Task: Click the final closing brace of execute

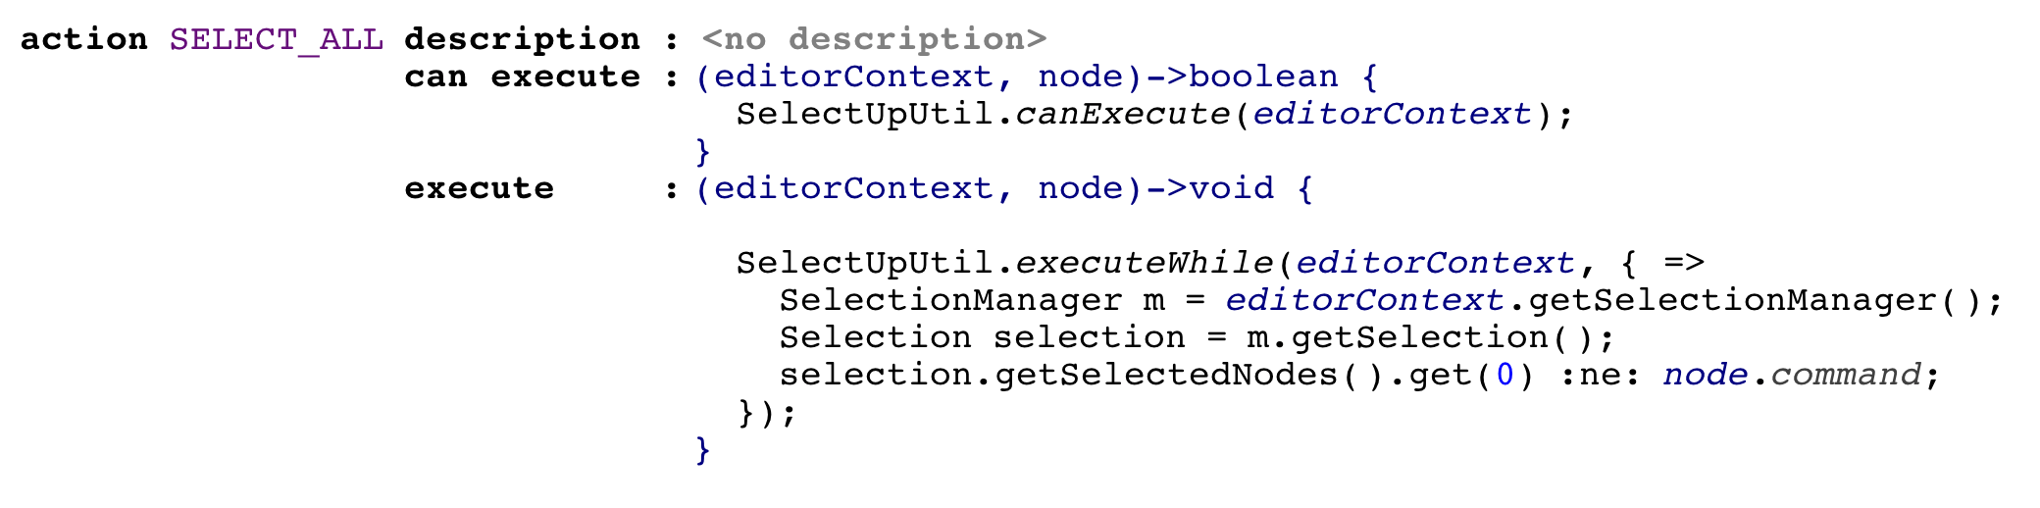Action: (x=702, y=450)
